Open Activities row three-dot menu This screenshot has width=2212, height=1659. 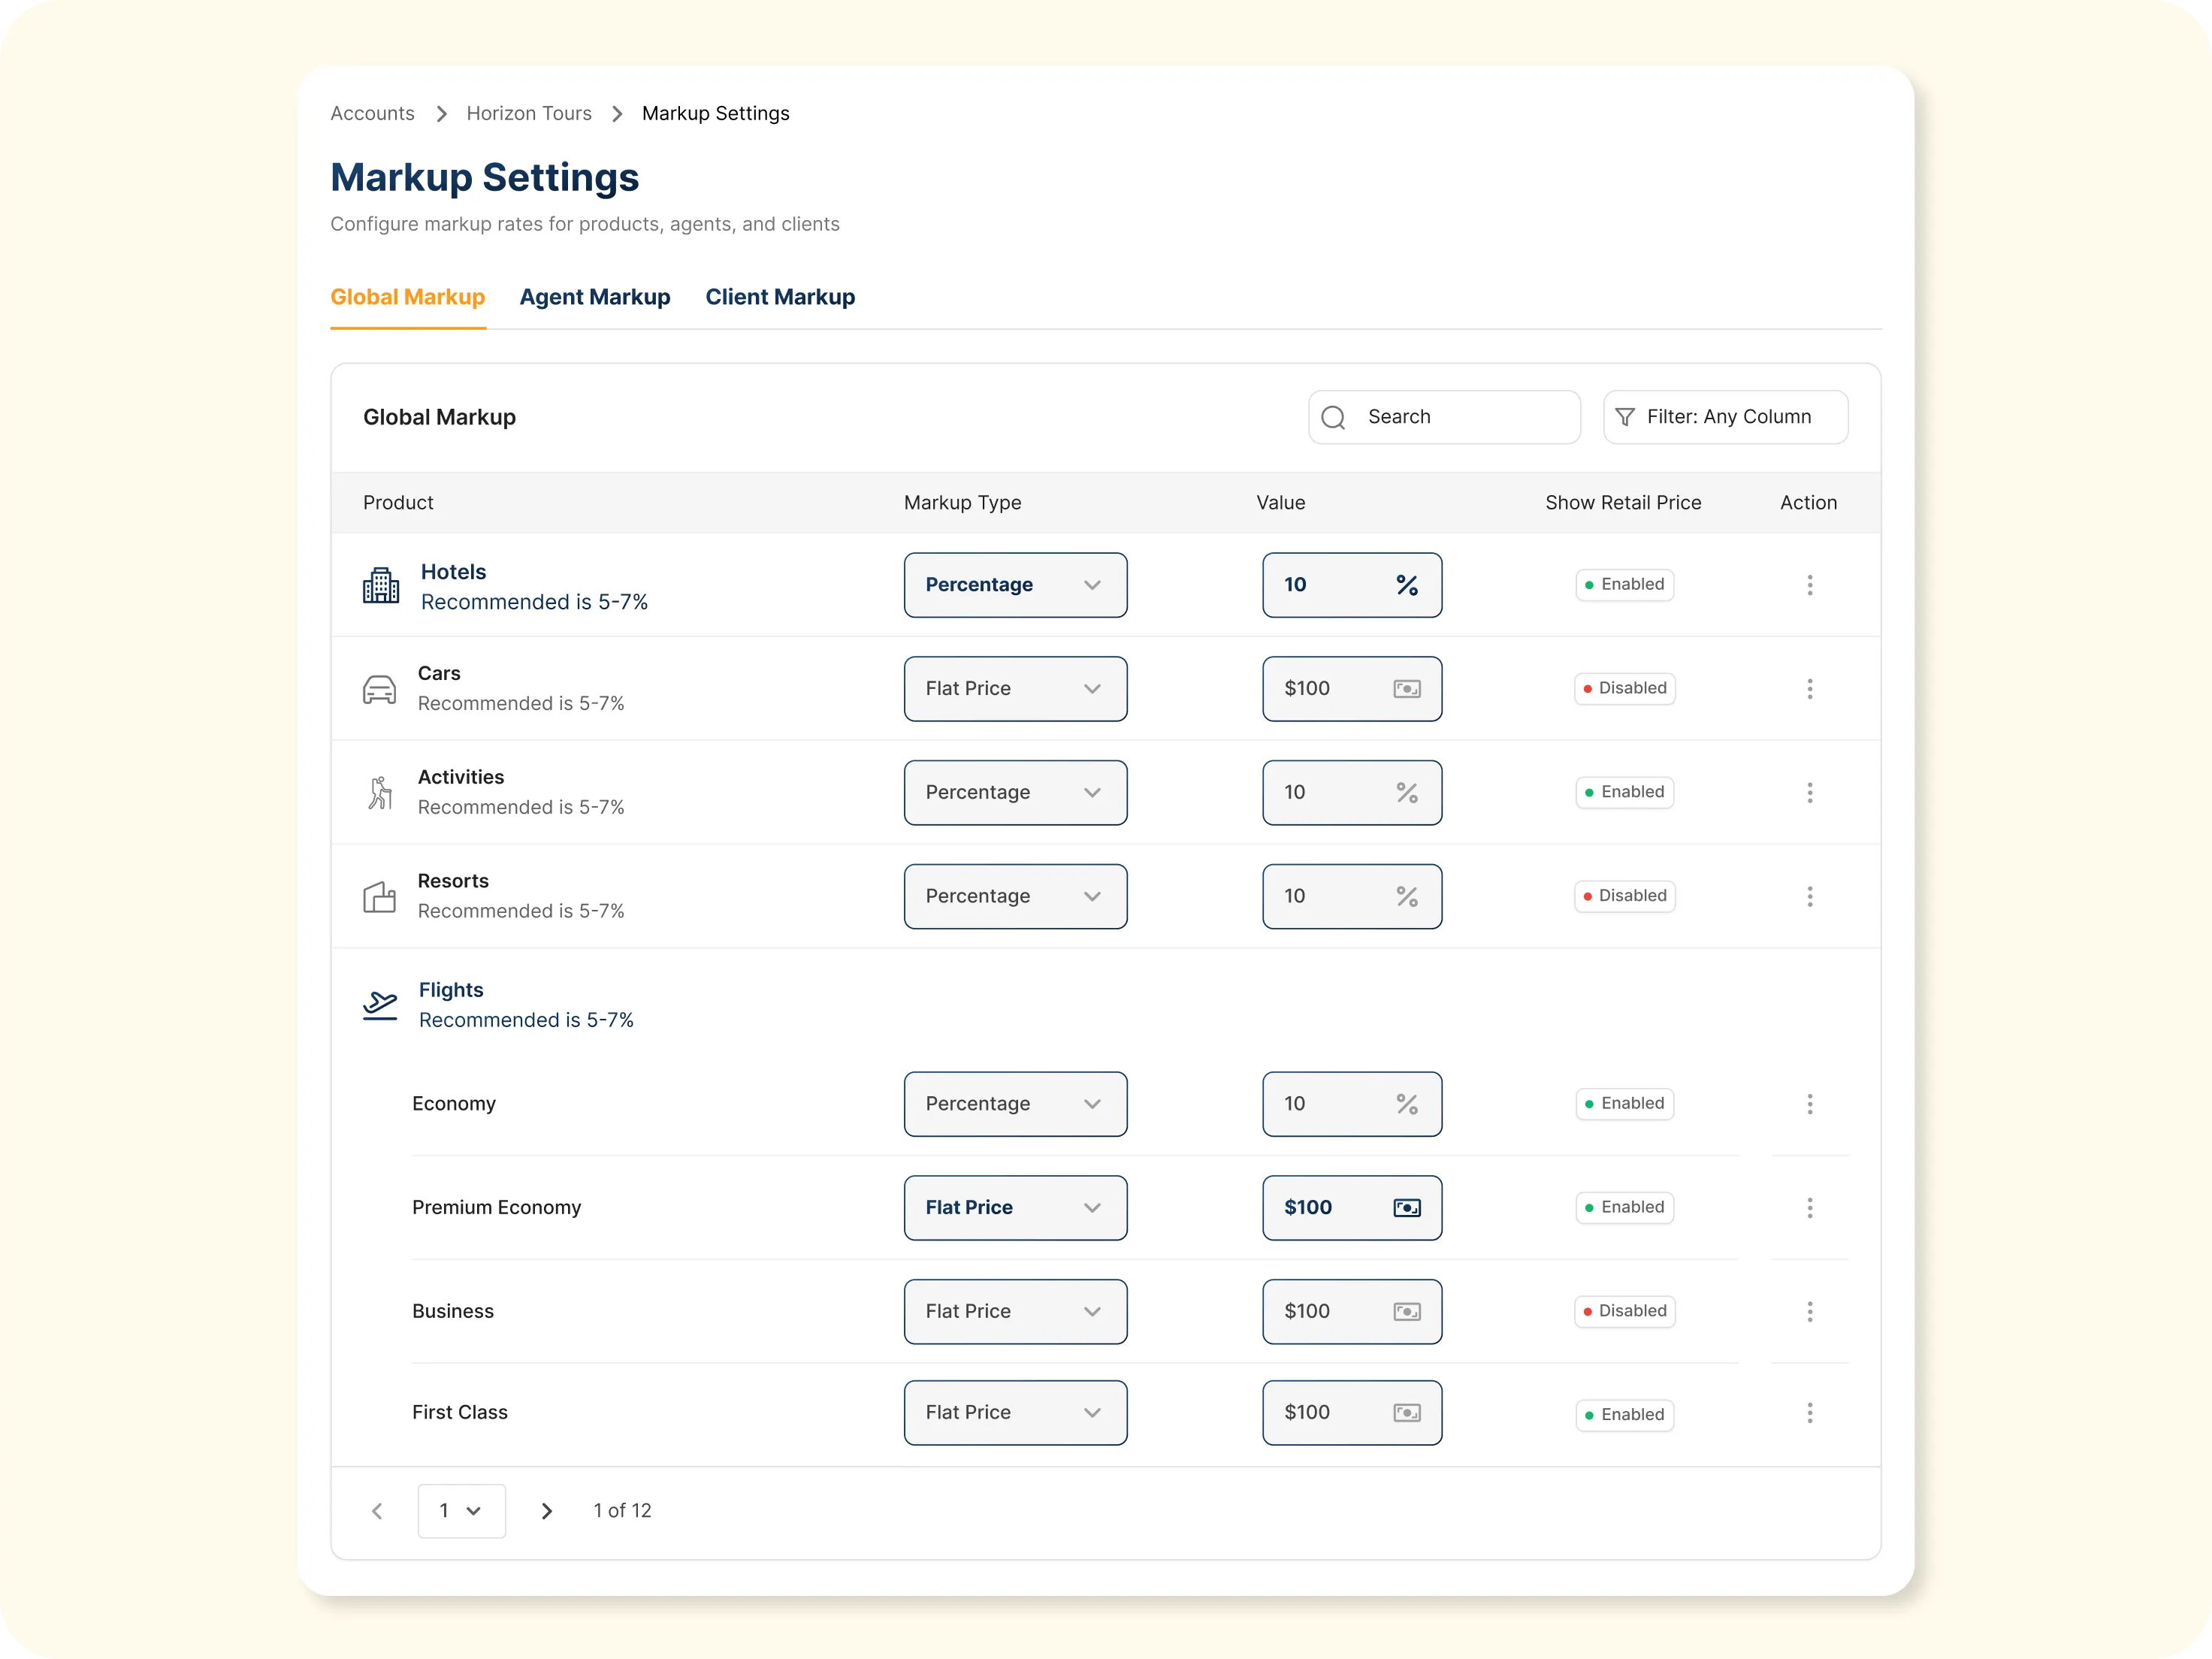(x=1809, y=793)
